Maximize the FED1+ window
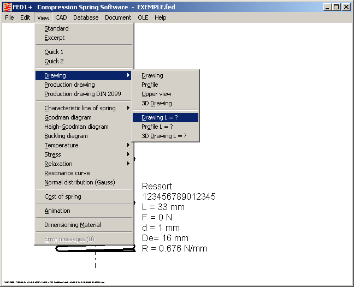This screenshot has width=354, height=287. coord(337,7)
